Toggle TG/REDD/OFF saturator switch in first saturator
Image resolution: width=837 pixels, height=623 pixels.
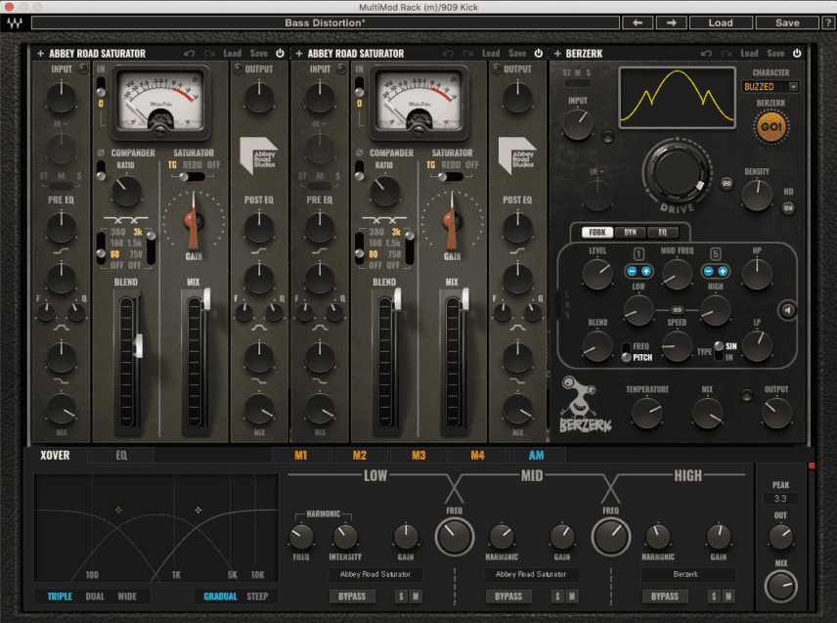click(x=192, y=176)
